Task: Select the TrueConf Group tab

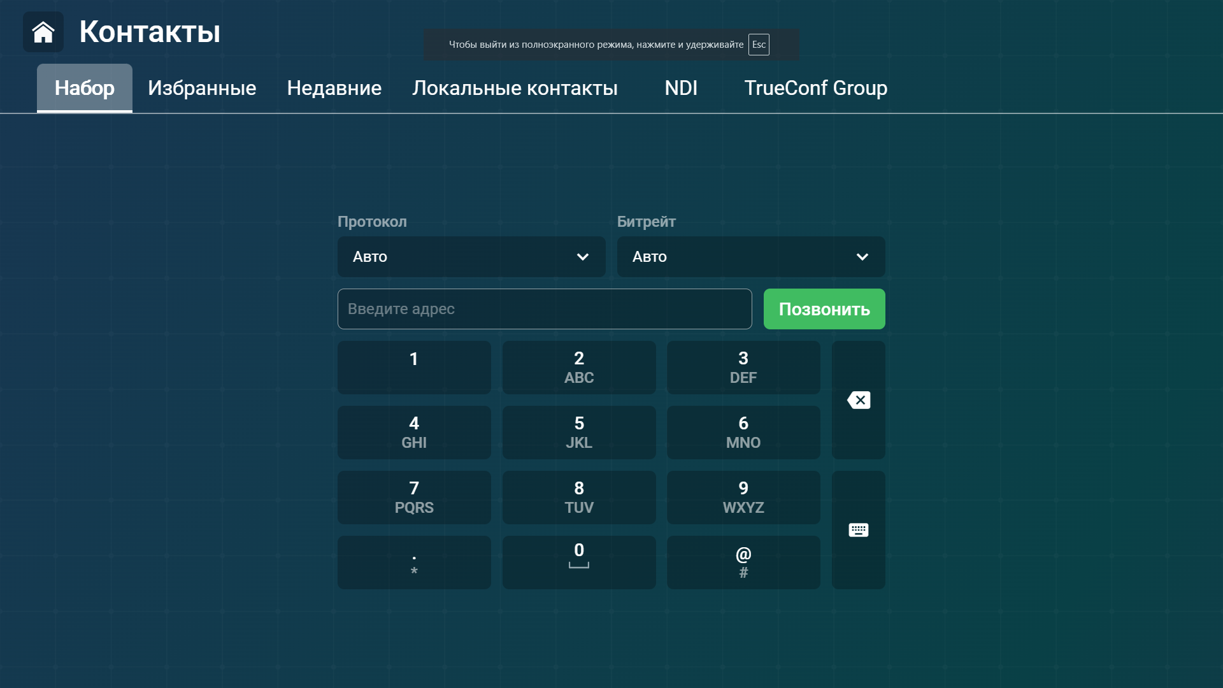Action: click(x=816, y=88)
